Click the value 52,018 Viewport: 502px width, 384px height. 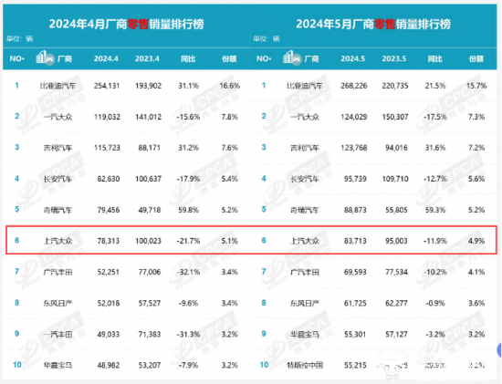coord(109,303)
